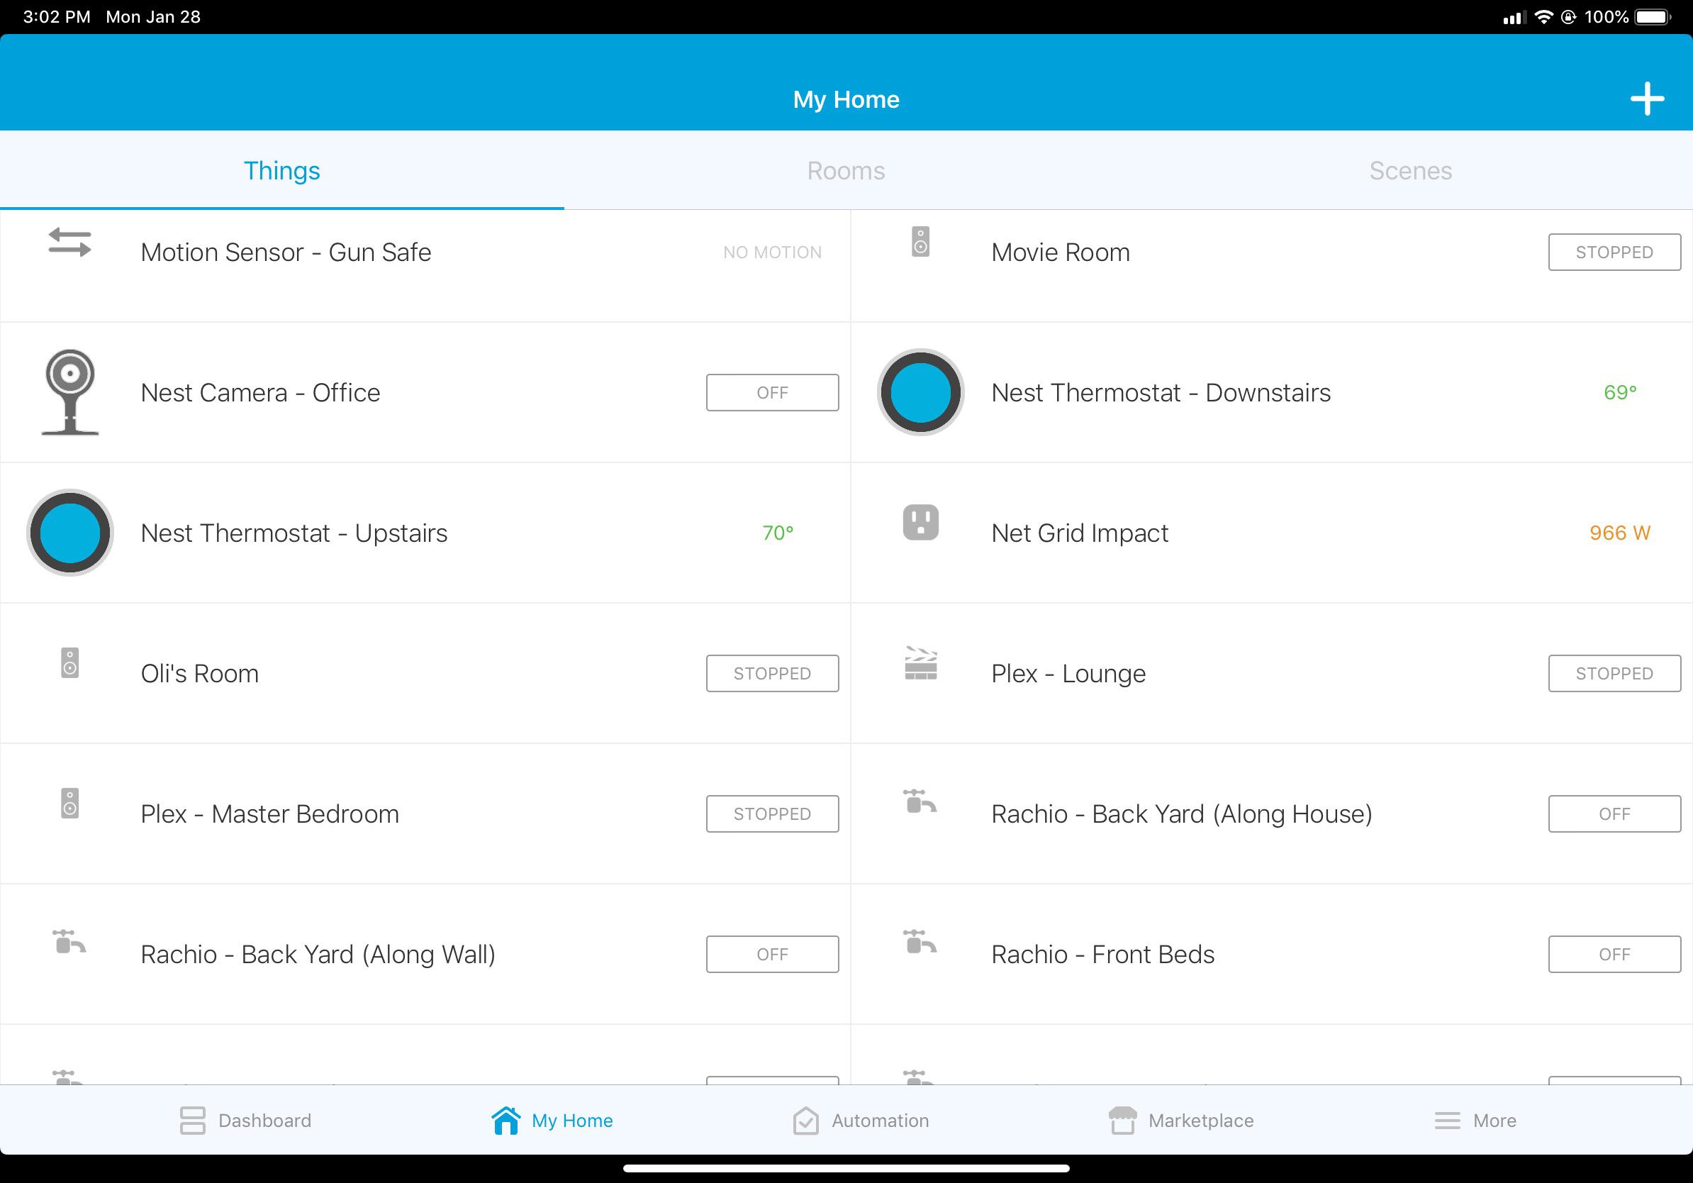Tap the My Home label in bottom bar

(572, 1121)
